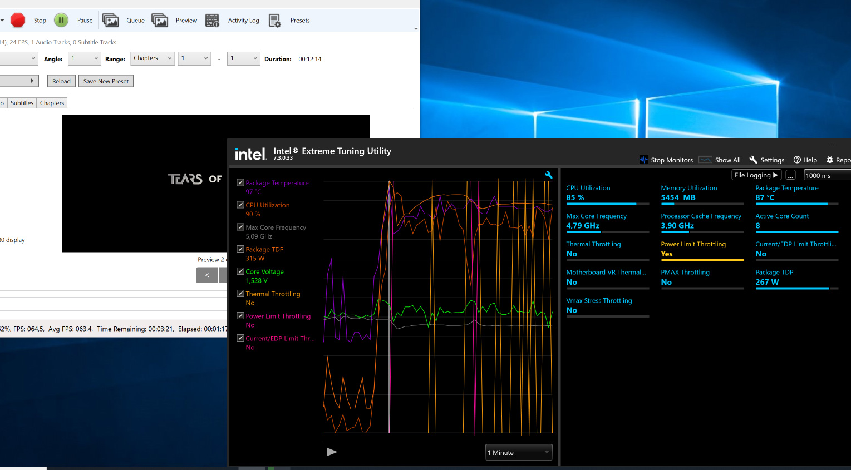Image resolution: width=851 pixels, height=470 pixels.
Task: Click the Memory Utilization 5454 MB value
Action: click(x=678, y=197)
